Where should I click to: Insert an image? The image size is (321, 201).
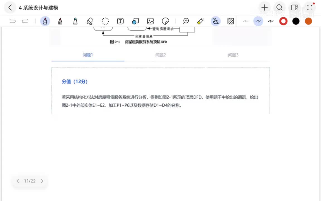click(150, 21)
